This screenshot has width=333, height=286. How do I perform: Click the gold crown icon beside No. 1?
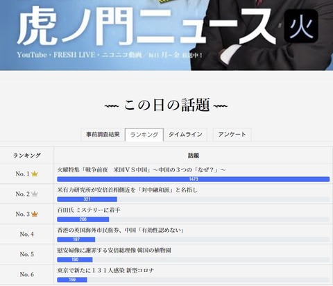click(35, 174)
